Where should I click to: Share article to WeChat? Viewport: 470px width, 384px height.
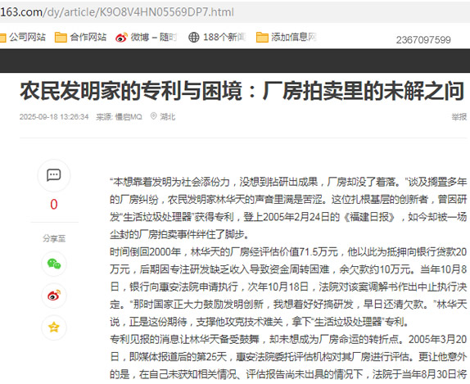click(54, 264)
